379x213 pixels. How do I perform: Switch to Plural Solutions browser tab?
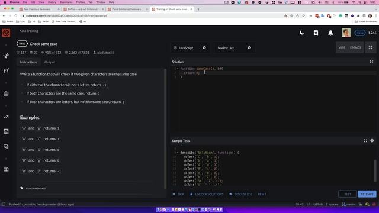[128, 9]
